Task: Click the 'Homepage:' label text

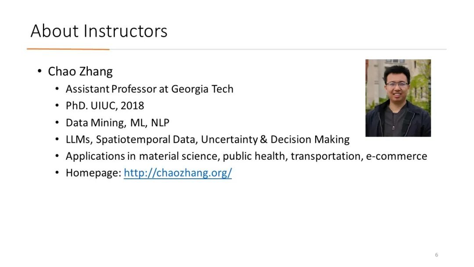Action: (x=93, y=173)
